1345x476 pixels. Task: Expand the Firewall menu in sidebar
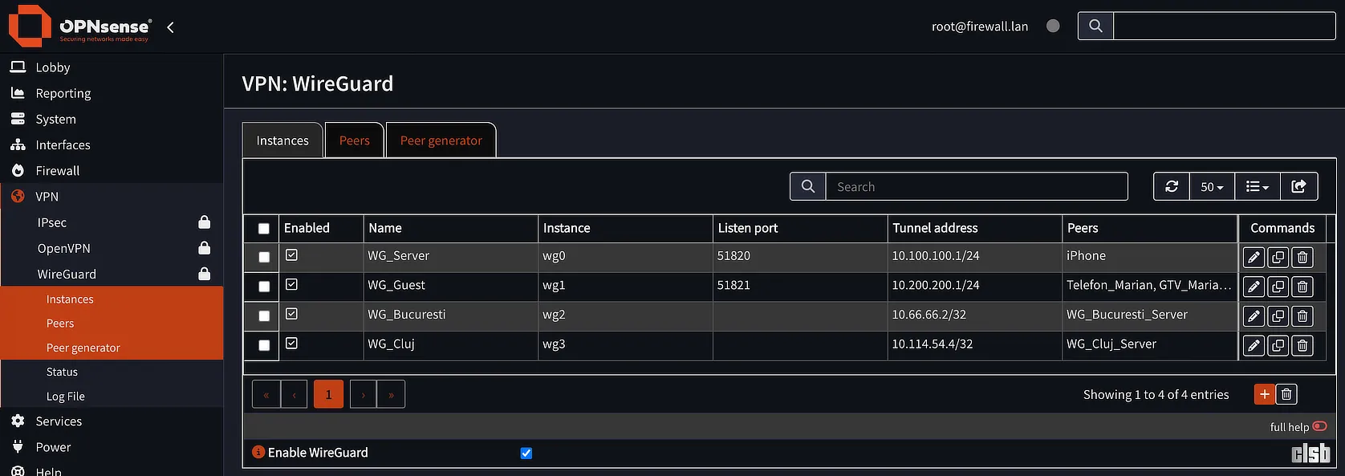click(58, 171)
